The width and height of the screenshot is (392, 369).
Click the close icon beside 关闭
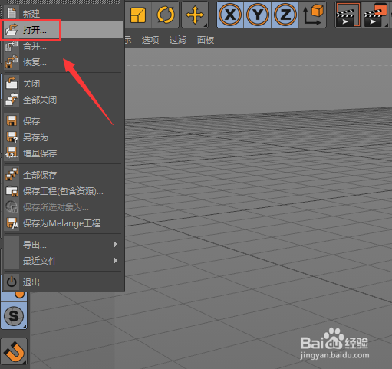12,84
